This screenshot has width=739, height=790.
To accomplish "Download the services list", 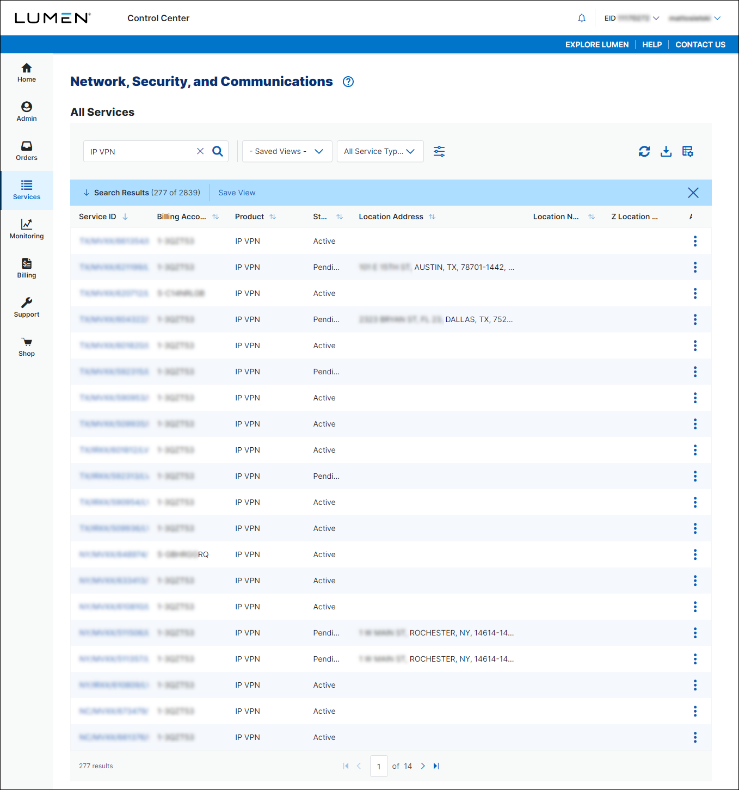I will click(666, 151).
